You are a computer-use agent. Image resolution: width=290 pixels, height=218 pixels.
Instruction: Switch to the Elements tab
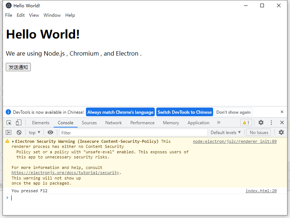click(41, 123)
